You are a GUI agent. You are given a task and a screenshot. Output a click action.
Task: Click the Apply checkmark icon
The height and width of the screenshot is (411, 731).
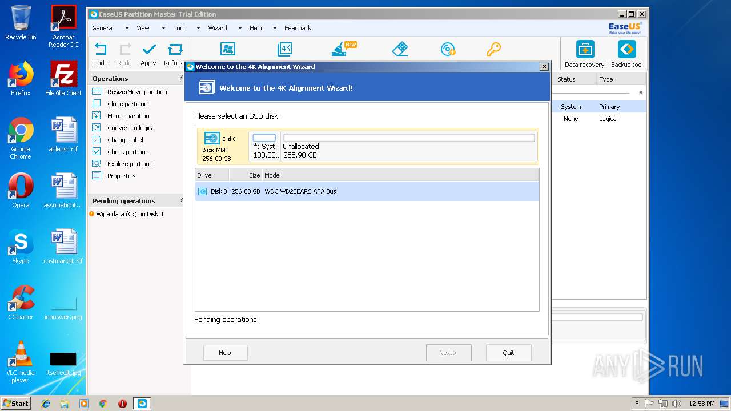tap(148, 49)
